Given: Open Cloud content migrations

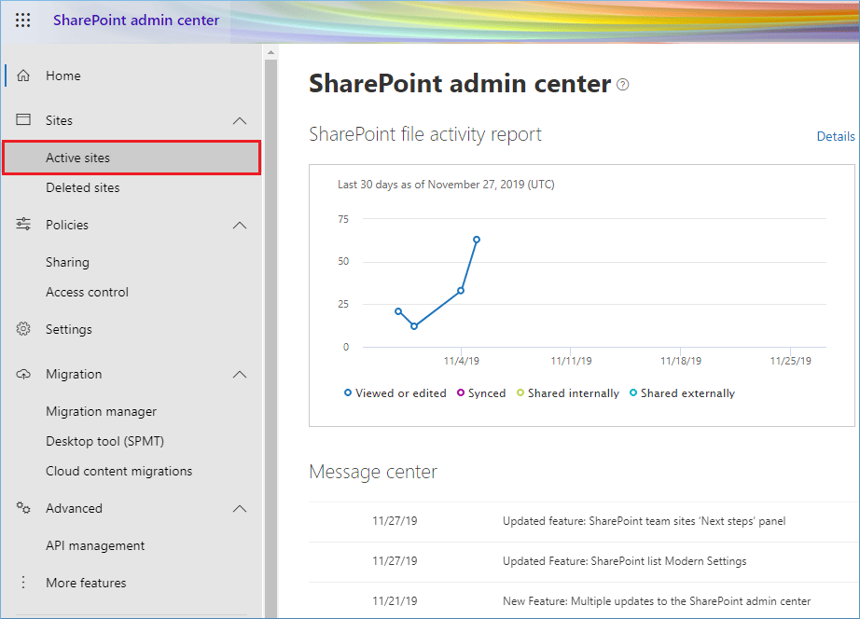Looking at the screenshot, I should tap(119, 471).
